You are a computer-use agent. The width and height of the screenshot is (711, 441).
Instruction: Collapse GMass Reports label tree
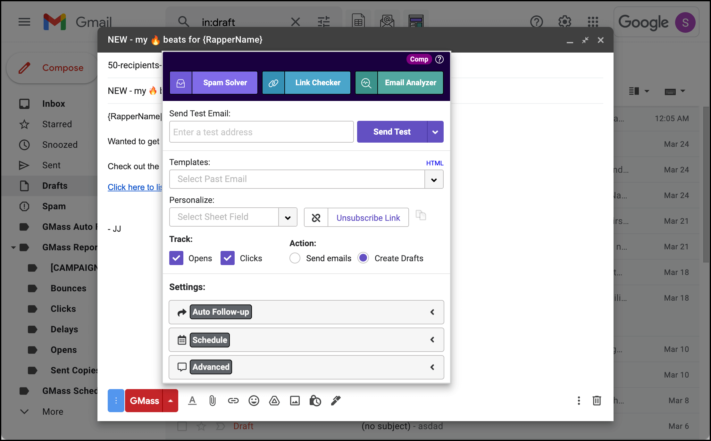point(13,247)
